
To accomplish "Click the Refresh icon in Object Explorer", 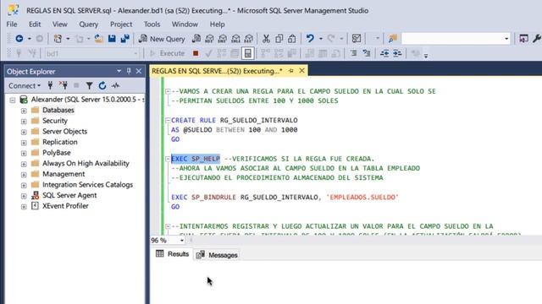I will (x=102, y=85).
